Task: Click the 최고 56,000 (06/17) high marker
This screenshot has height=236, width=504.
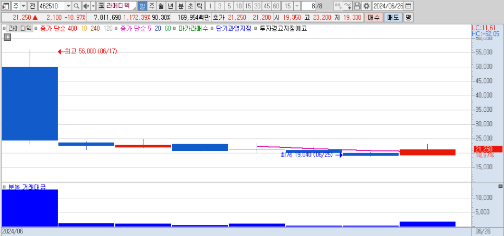Action: (88, 51)
